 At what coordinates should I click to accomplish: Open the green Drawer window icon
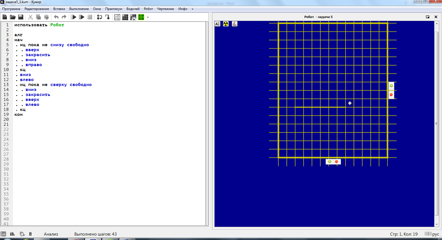point(141,17)
